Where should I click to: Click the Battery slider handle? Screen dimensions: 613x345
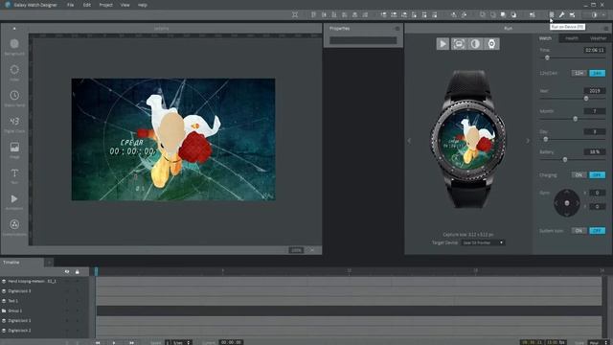[565, 160]
